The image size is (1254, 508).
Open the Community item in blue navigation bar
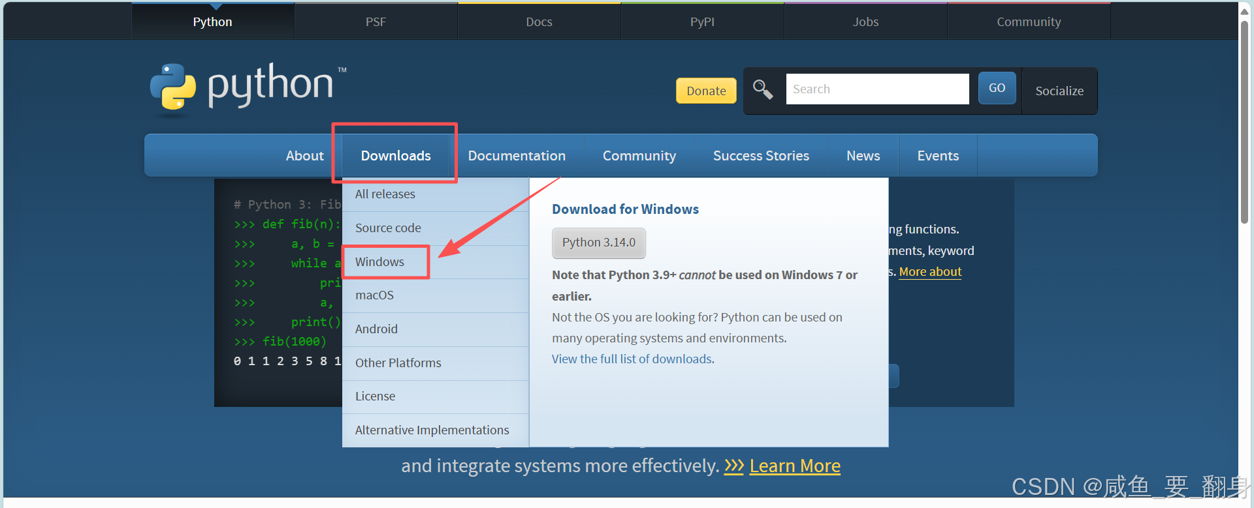point(639,156)
